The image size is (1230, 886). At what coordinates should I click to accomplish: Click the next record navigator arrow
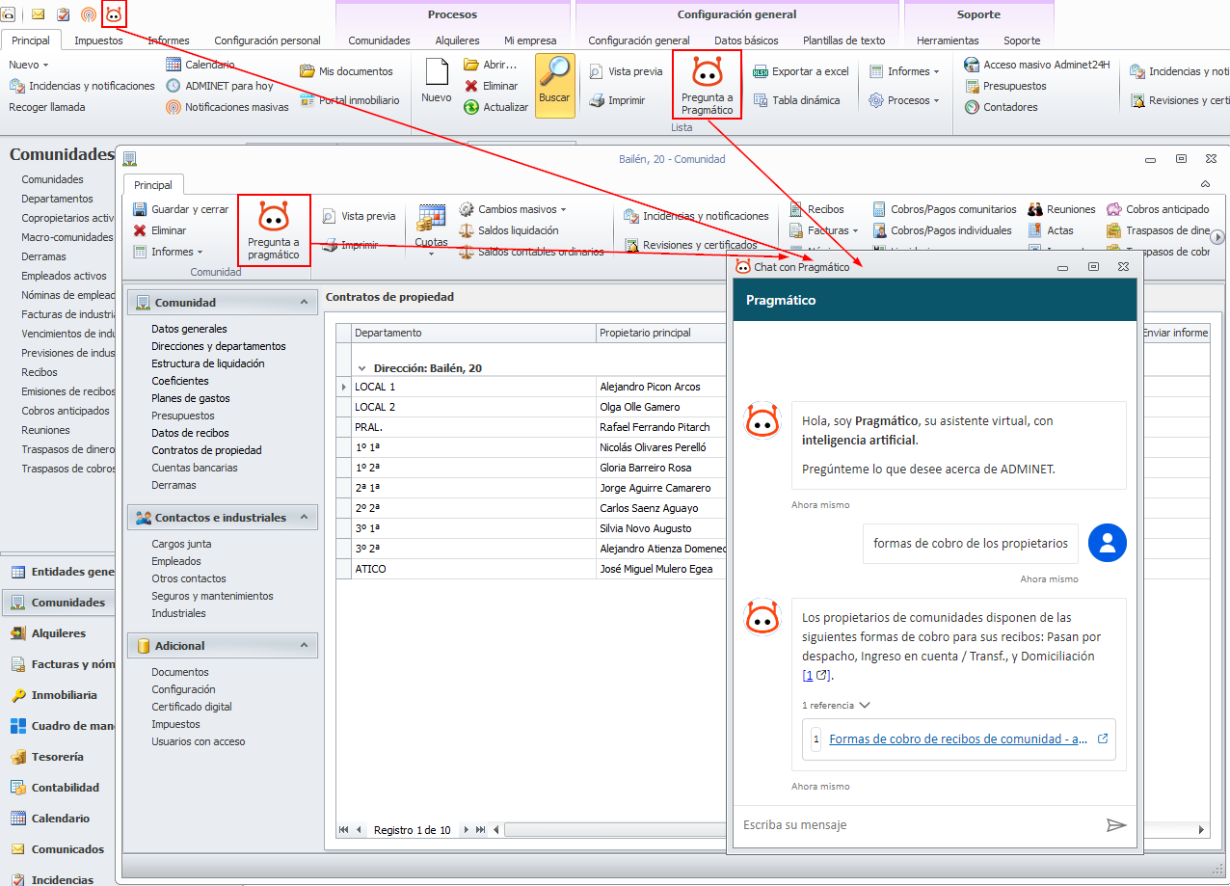(467, 830)
